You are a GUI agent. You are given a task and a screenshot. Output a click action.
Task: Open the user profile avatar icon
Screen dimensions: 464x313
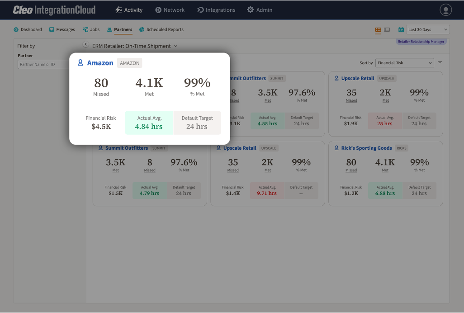point(445,10)
